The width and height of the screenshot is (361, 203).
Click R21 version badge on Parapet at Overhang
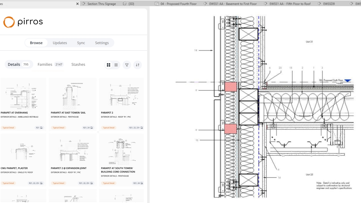(39, 128)
